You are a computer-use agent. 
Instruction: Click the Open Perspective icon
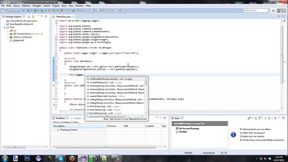click(273, 11)
